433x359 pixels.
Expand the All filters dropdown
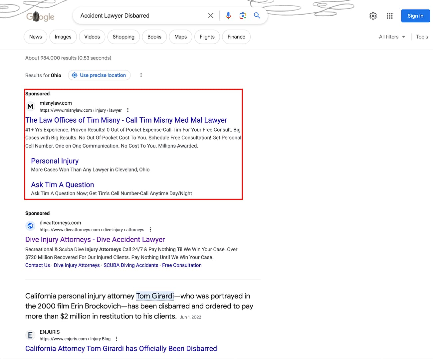point(392,37)
